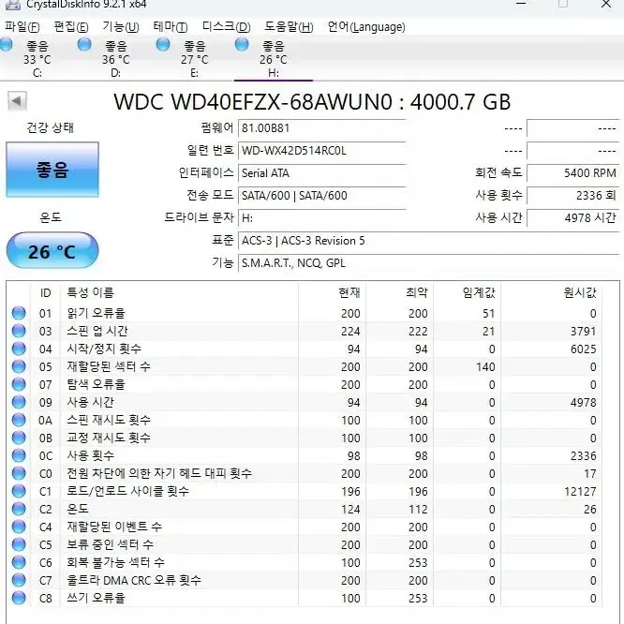Open the 편집(E) menu
Viewport: 624px width, 624px height.
[71, 26]
